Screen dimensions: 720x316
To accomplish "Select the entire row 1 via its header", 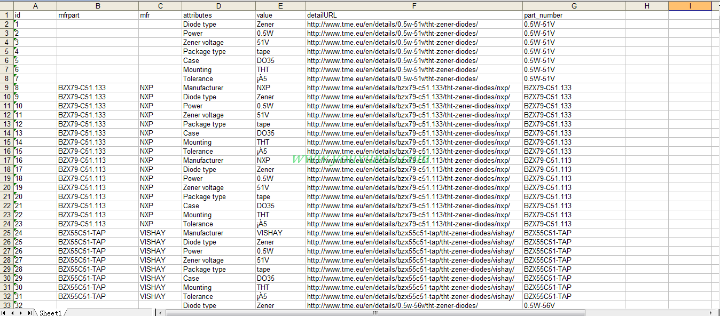I will (x=7, y=15).
